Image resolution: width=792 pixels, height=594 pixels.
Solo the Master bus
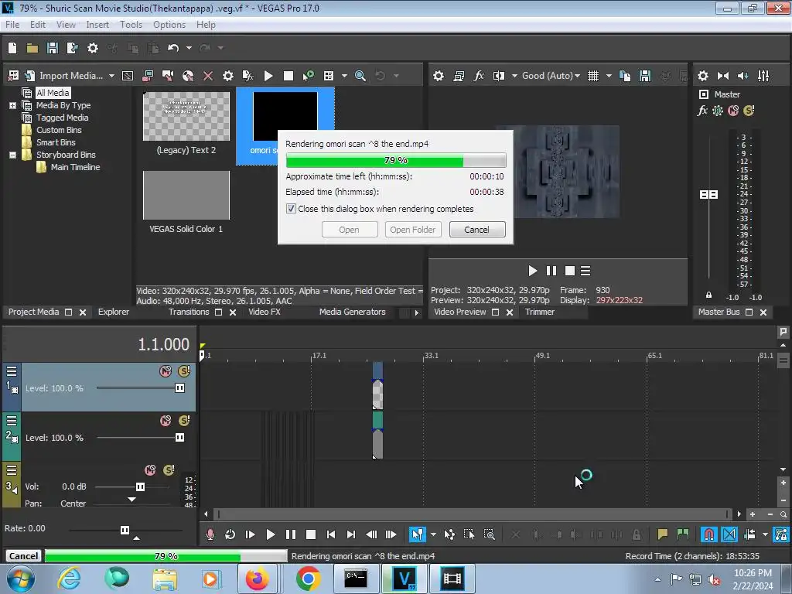coord(749,111)
